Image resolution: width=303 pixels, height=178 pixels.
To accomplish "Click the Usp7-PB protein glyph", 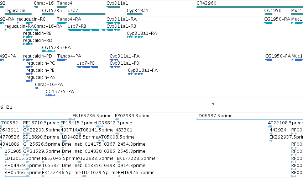I will coord(88,67).
